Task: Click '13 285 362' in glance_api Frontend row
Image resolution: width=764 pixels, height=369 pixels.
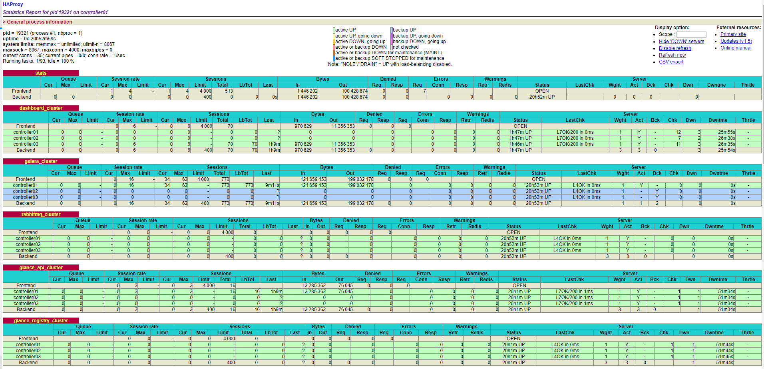Action: [x=314, y=286]
